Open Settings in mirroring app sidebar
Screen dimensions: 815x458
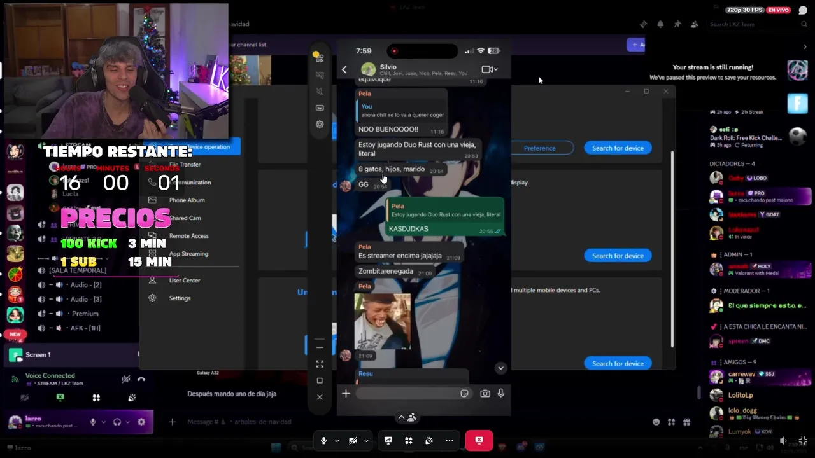click(x=180, y=298)
